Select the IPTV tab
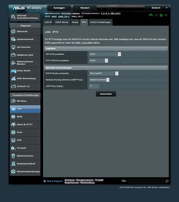 pyautogui.click(x=84, y=22)
